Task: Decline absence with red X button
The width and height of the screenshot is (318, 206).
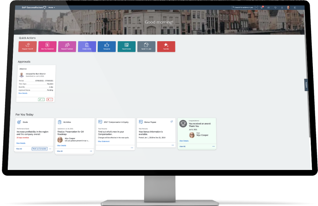Action: click(x=50, y=99)
